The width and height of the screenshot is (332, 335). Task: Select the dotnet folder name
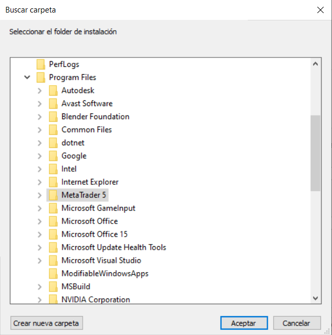(x=73, y=143)
